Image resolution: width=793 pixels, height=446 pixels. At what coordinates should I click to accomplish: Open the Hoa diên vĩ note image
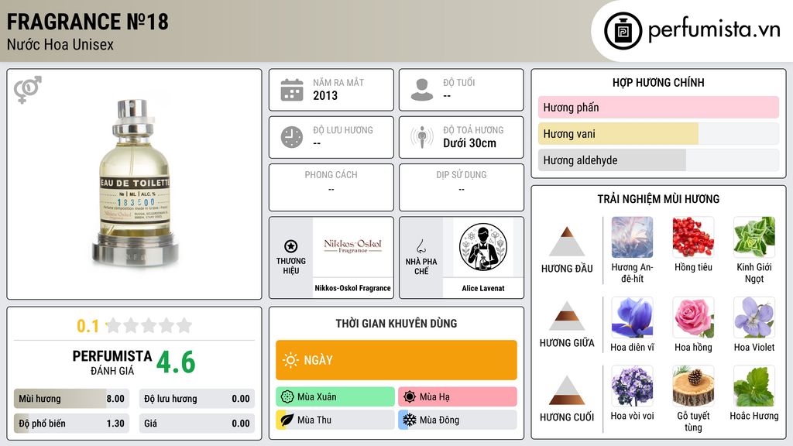(x=632, y=317)
